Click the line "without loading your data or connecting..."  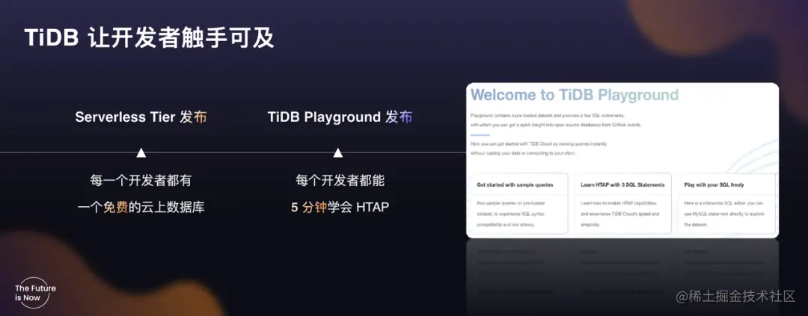(x=523, y=153)
